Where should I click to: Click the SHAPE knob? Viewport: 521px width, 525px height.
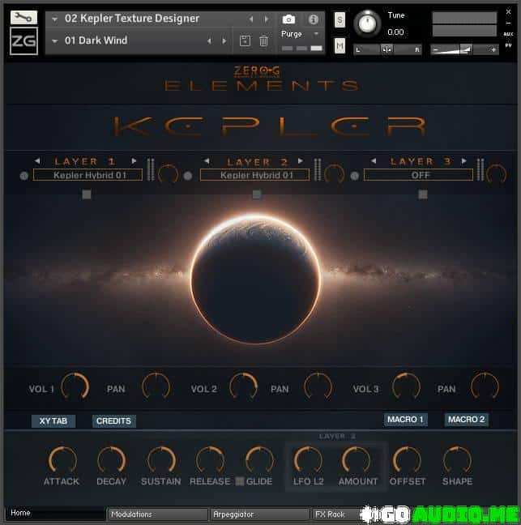(x=457, y=460)
